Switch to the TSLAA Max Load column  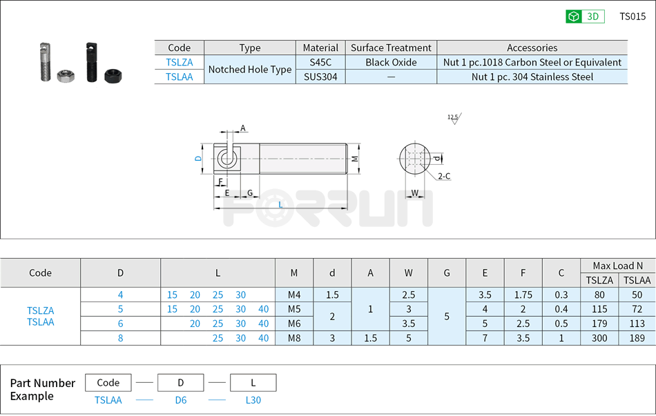click(637, 279)
